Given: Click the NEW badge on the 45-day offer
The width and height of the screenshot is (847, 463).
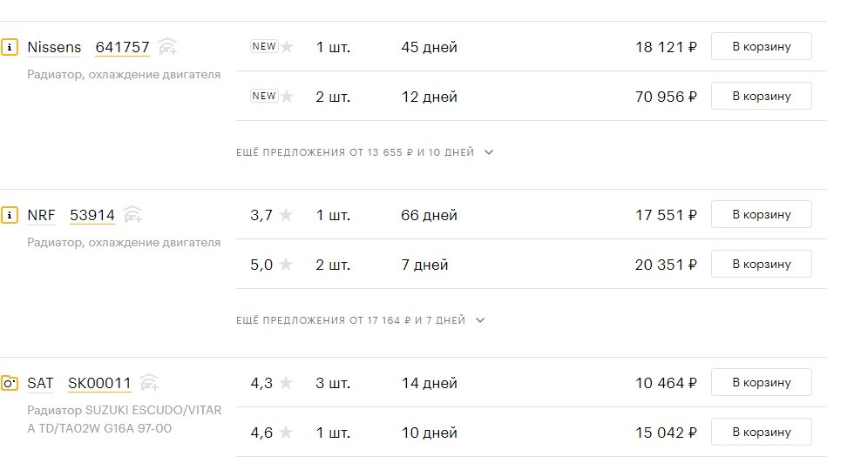Looking at the screenshot, I should [x=264, y=47].
